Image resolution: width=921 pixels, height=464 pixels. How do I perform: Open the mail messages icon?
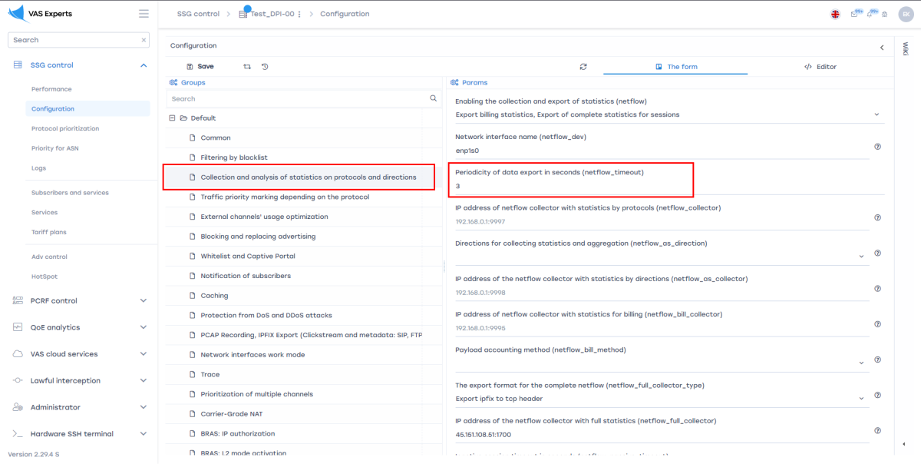(854, 14)
